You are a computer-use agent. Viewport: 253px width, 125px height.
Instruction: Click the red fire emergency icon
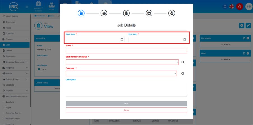point(240,6)
